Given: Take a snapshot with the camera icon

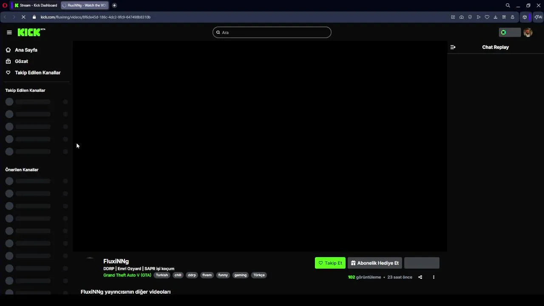Looking at the screenshot, I should (462, 17).
